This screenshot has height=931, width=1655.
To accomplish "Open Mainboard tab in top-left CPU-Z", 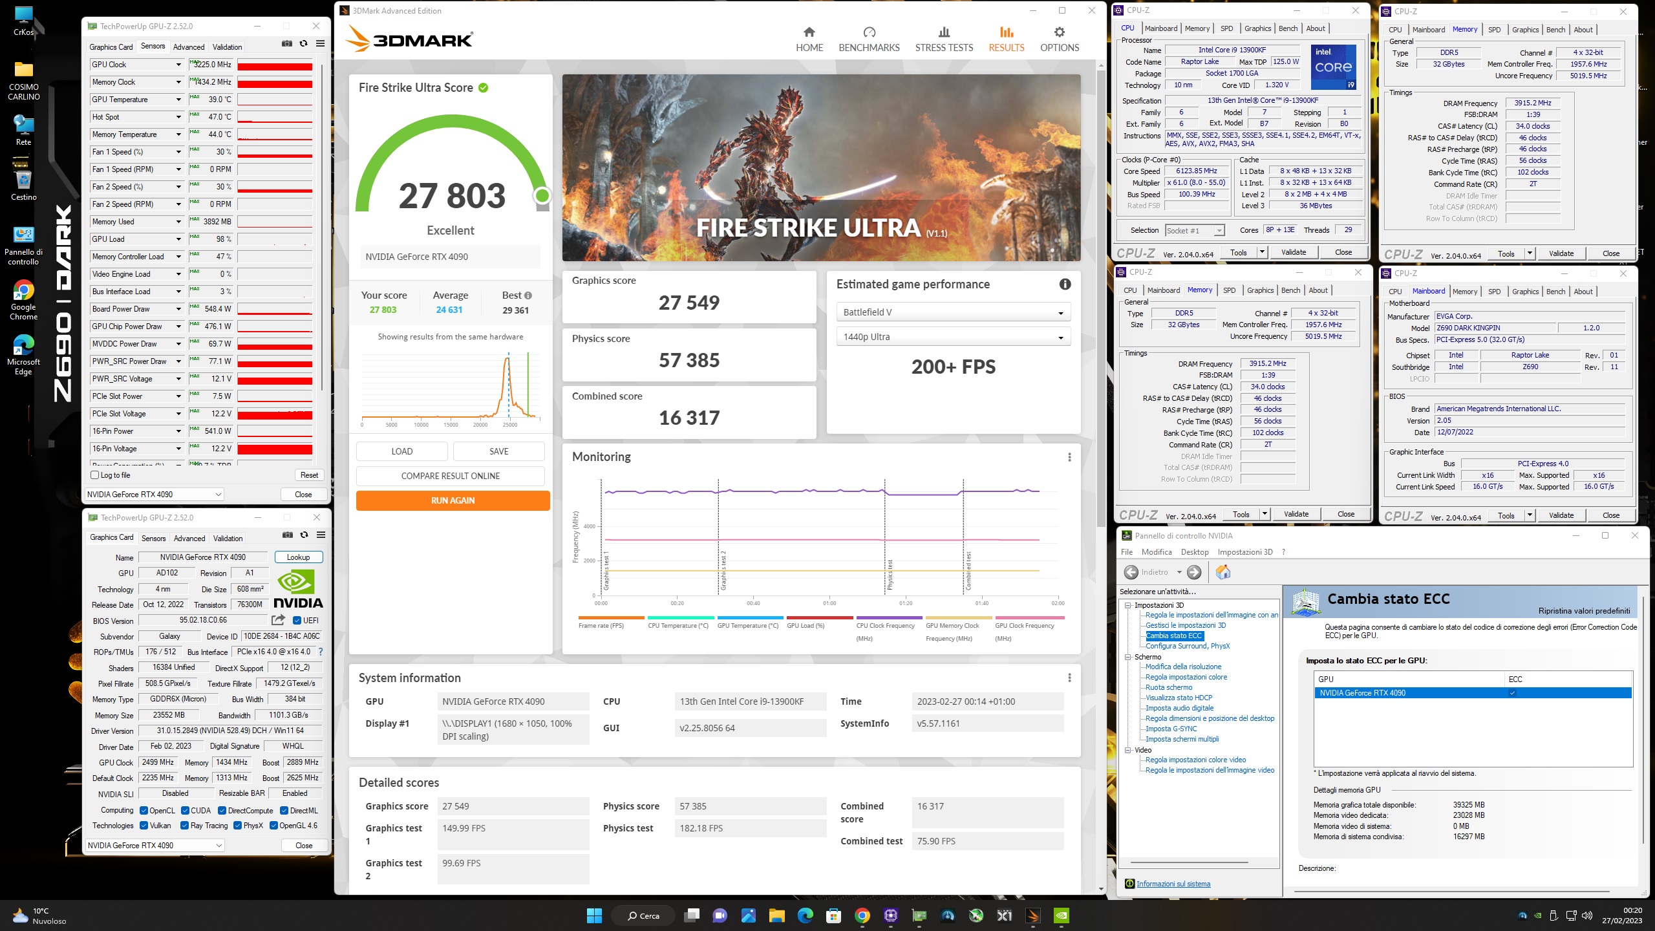I will [1161, 28].
